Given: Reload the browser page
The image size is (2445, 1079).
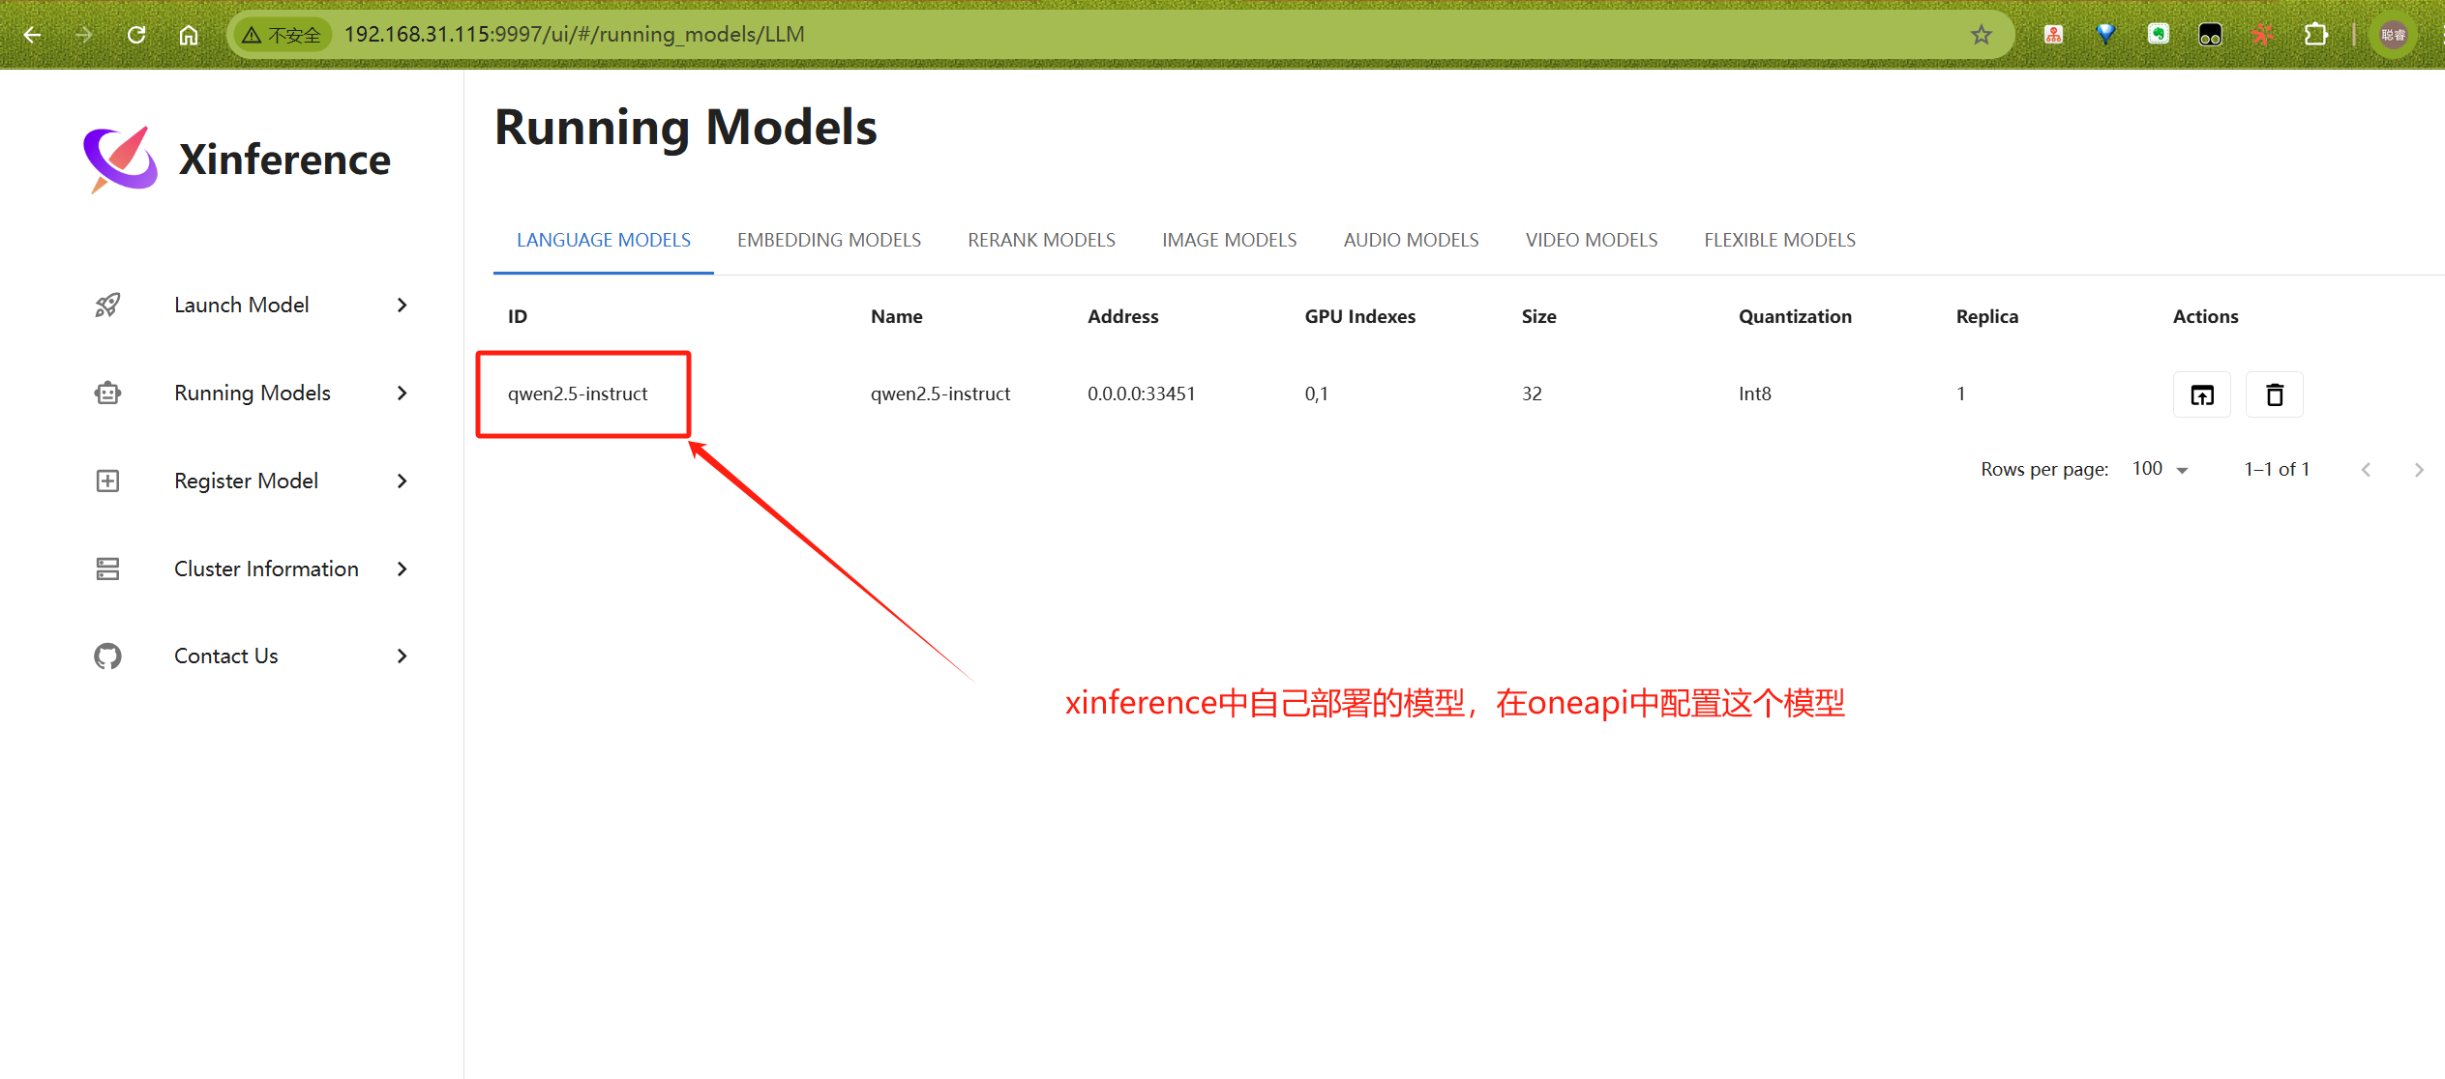Looking at the screenshot, I should [x=136, y=35].
